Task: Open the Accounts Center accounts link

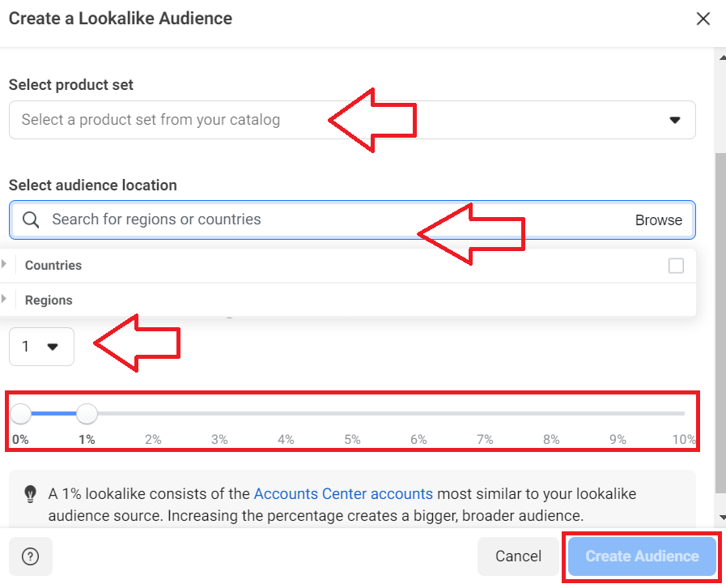Action: point(343,494)
